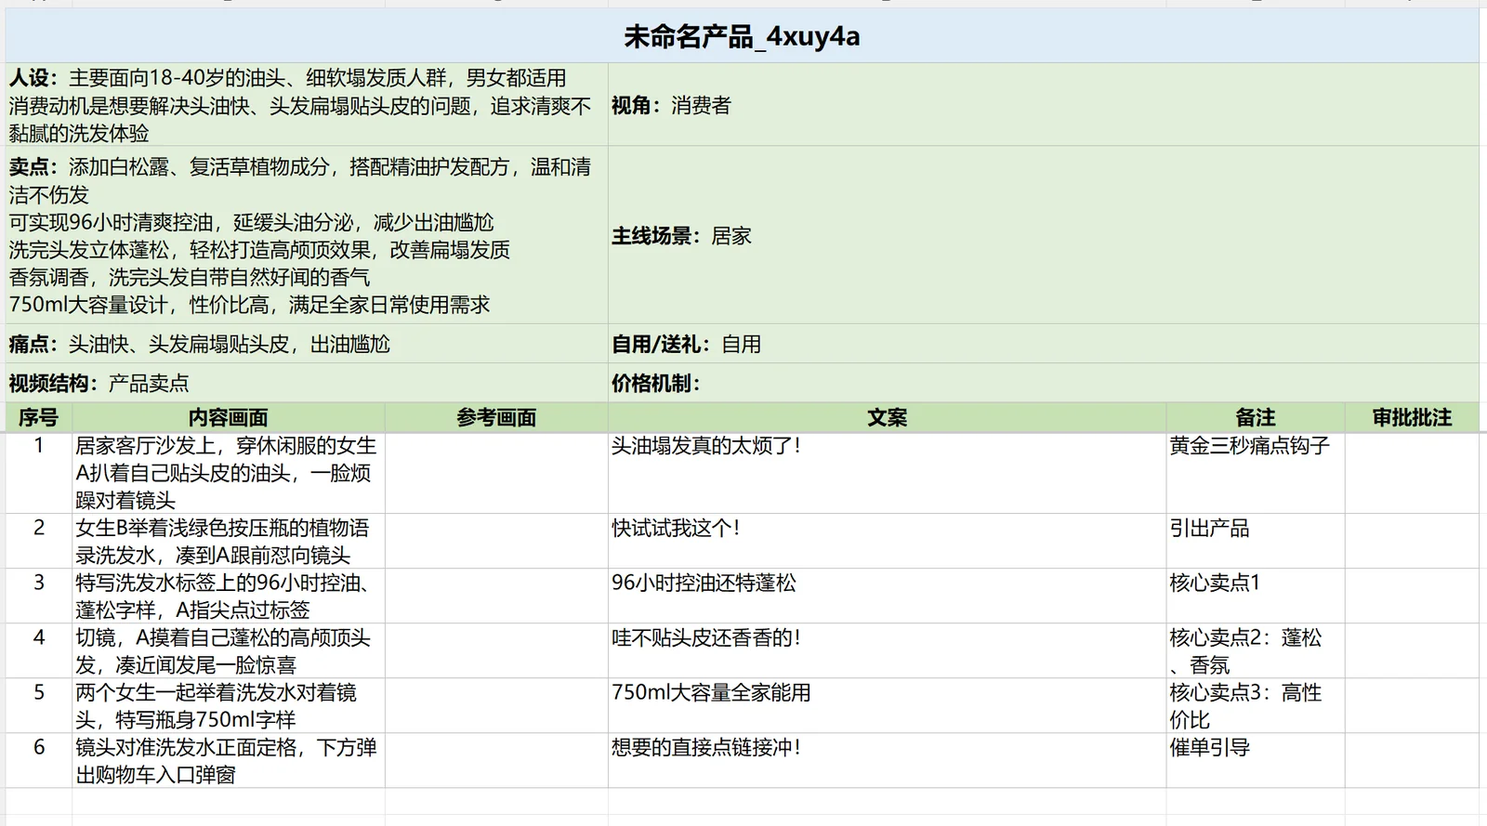
Task: Click the 人设 description cell
Action: click(307, 105)
